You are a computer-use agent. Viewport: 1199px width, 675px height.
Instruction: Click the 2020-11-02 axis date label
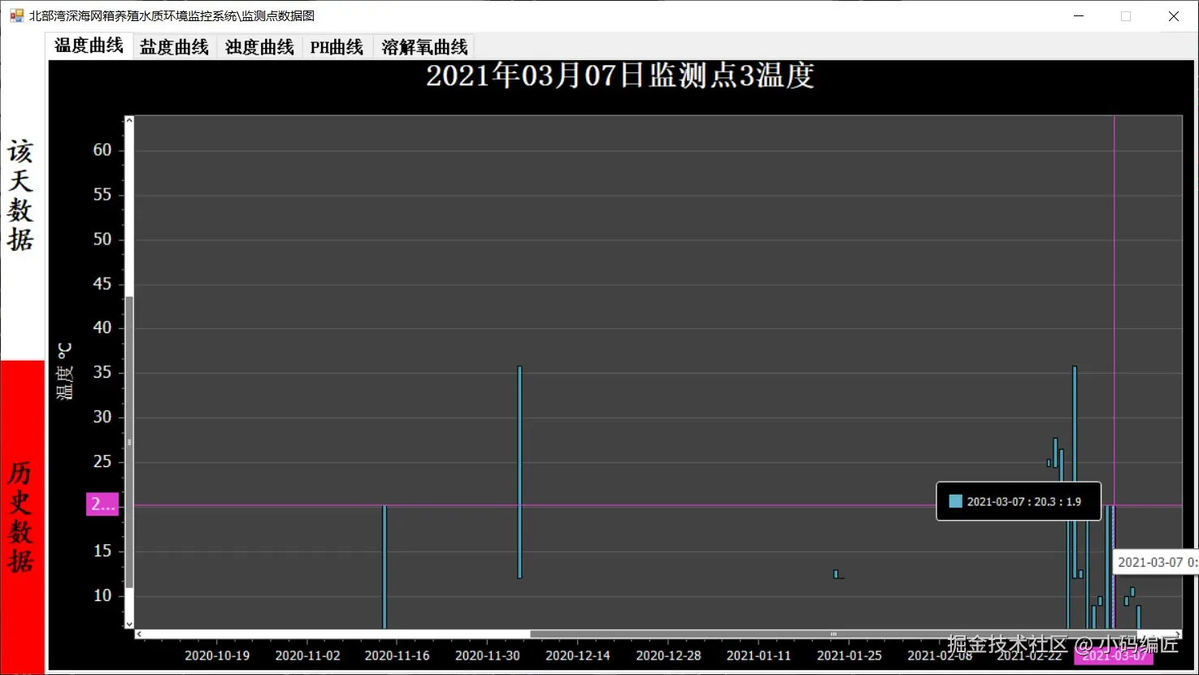tap(307, 656)
